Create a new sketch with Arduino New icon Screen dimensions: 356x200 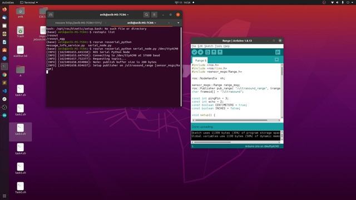pyautogui.click(x=207, y=52)
